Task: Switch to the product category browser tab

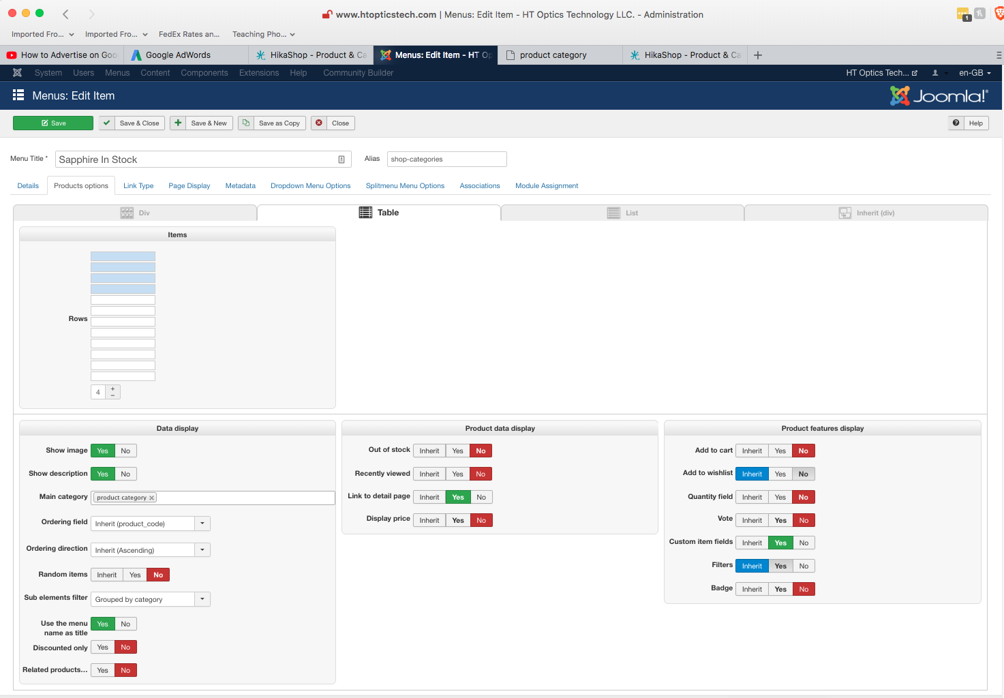Action: tap(560, 55)
